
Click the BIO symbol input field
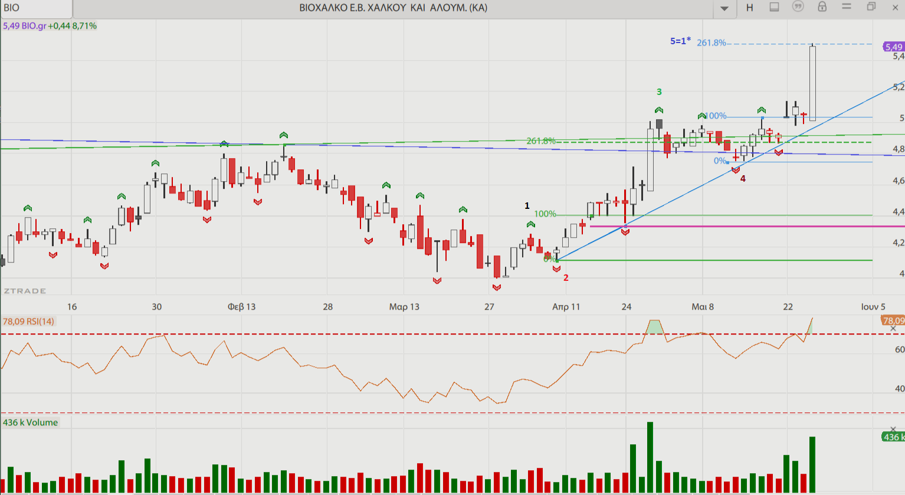tap(37, 8)
